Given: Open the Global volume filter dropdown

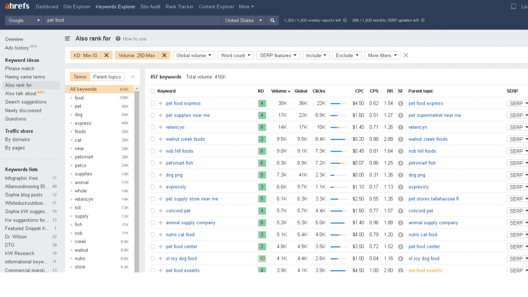Looking at the screenshot, I should [194, 55].
